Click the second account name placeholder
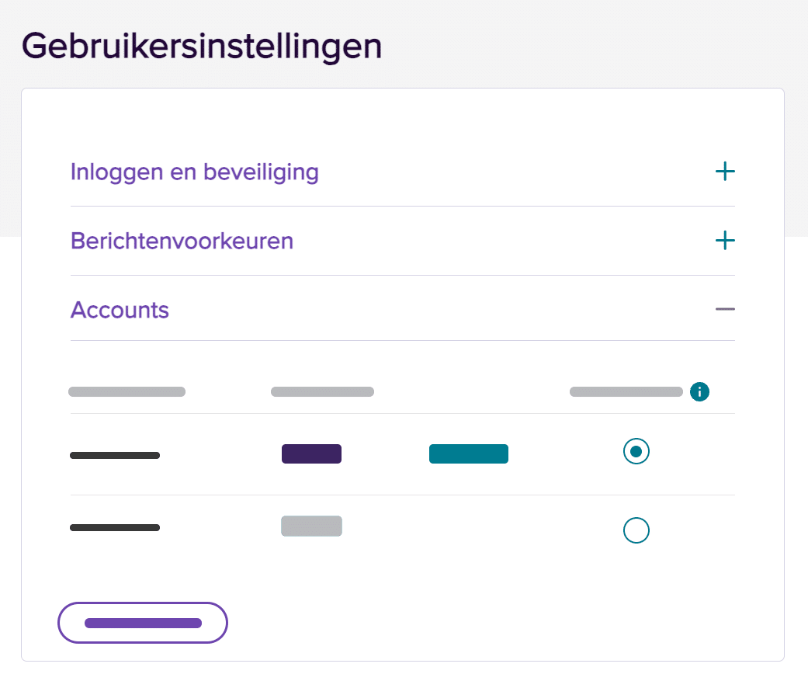This screenshot has height=674, width=808. (x=115, y=527)
